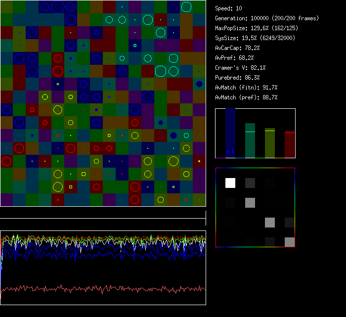
Task: Select the Cramer's V statistic
Action: tap(241, 68)
